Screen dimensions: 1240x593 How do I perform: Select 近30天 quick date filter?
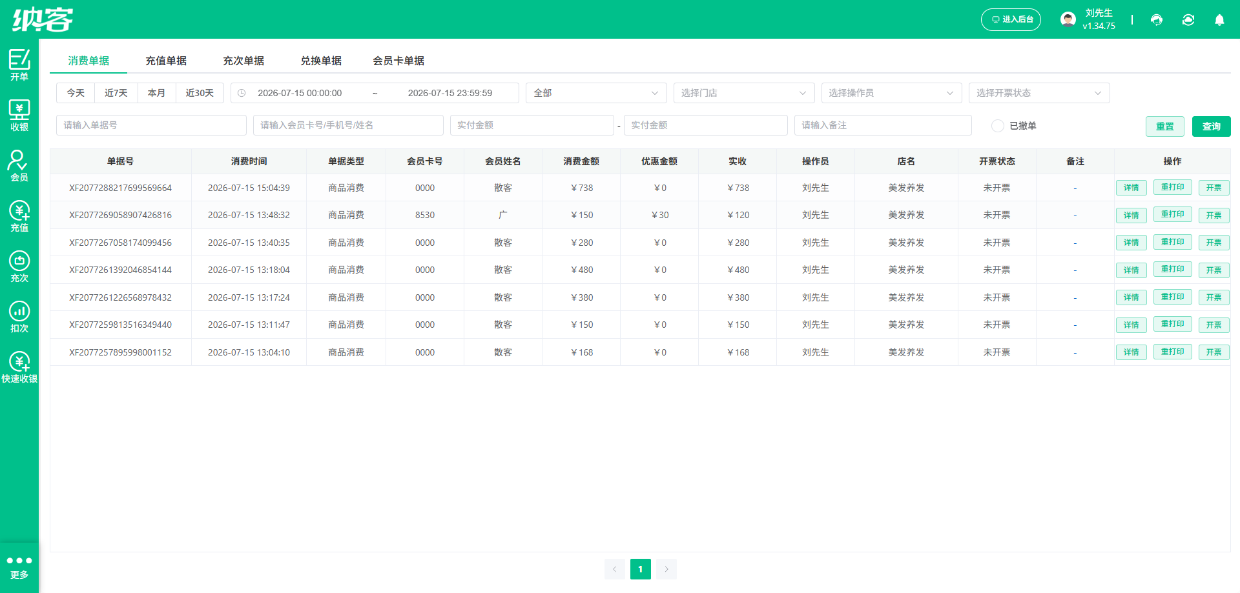200,93
